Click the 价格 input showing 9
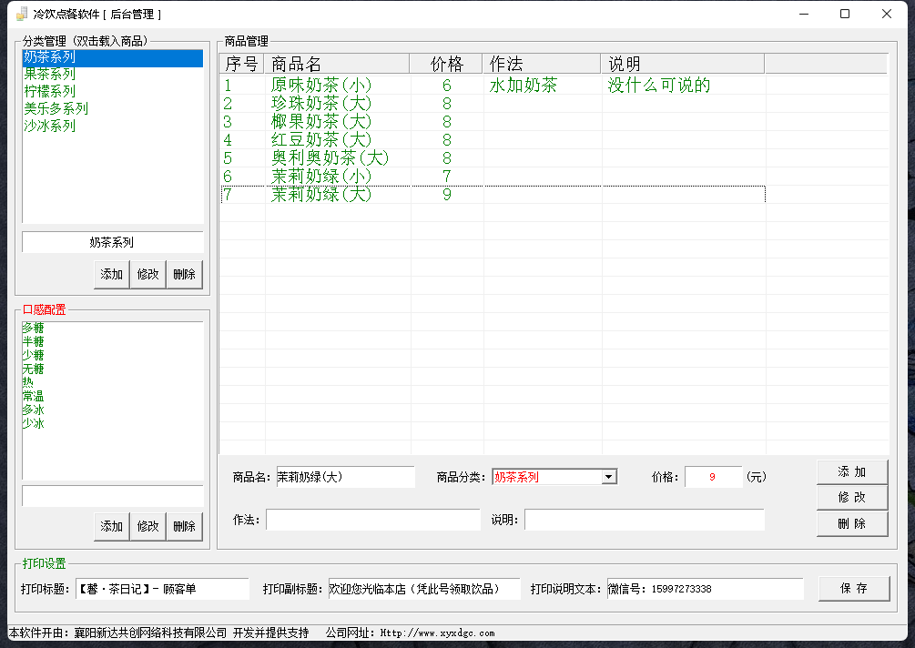 point(713,477)
